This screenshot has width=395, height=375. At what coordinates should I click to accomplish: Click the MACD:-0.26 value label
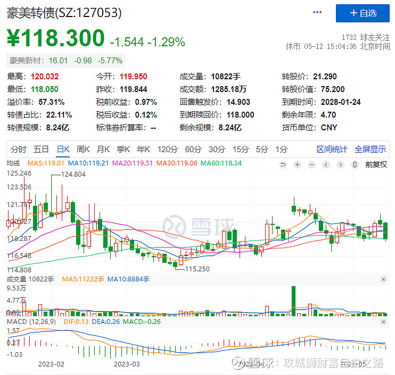pos(142,322)
